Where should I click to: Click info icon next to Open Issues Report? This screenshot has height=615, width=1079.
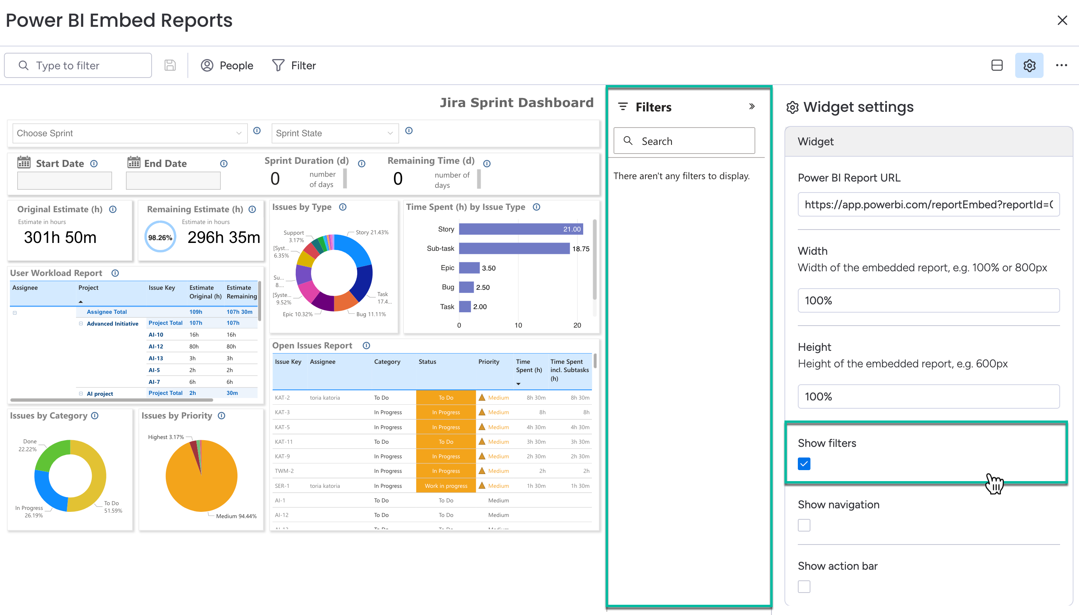366,346
